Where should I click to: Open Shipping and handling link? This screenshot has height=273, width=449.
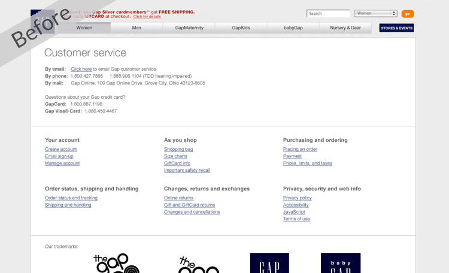[68, 205]
